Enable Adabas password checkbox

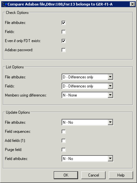(x=63, y=50)
